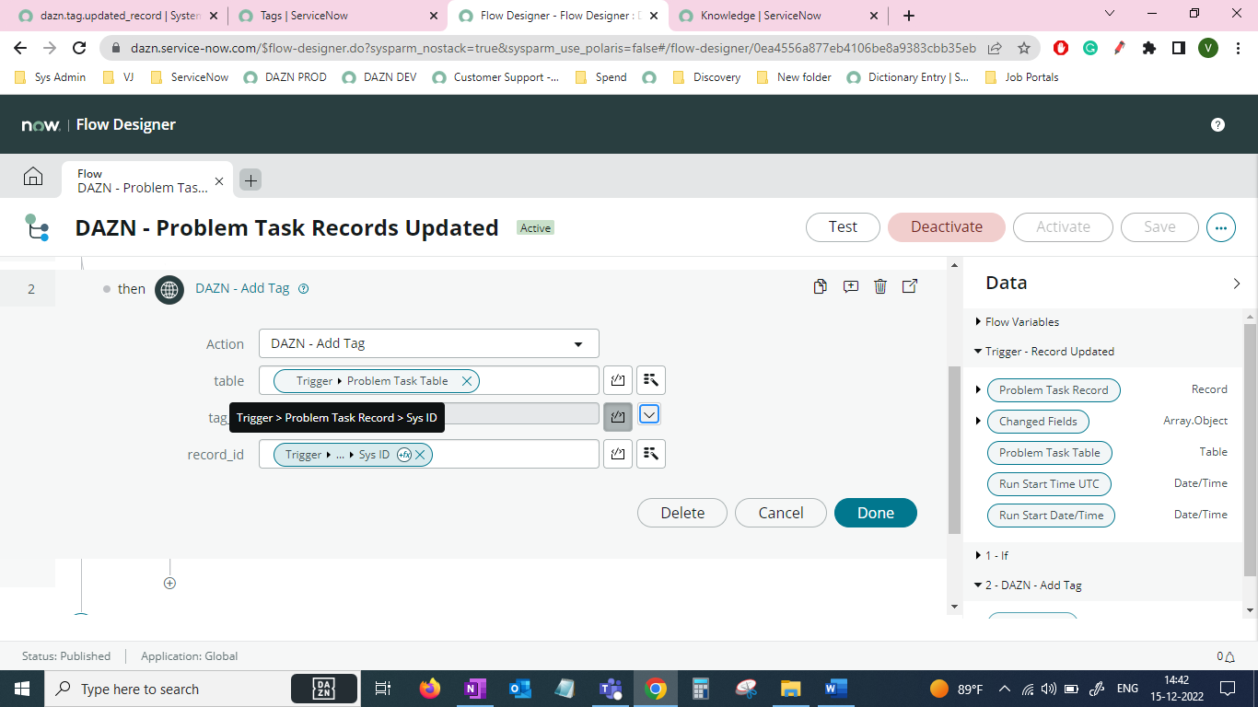The width and height of the screenshot is (1258, 707).
Task: Click the DAZN - Add Tag step title link
Action: 242,288
